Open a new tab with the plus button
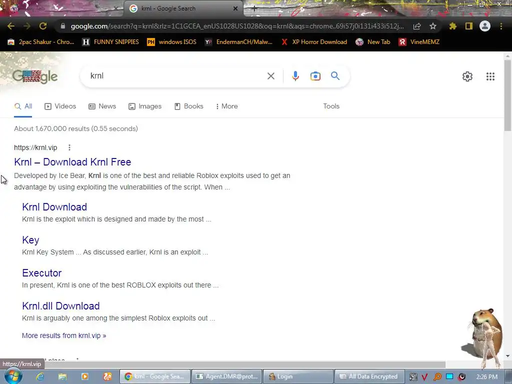Viewport: 512px width, 384px height. (254, 8)
